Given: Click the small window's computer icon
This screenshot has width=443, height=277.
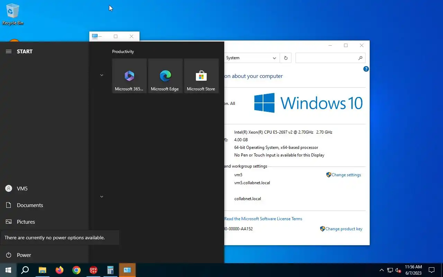Looking at the screenshot, I should click(94, 36).
